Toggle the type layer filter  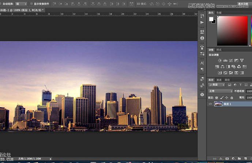click(x=240, y=85)
